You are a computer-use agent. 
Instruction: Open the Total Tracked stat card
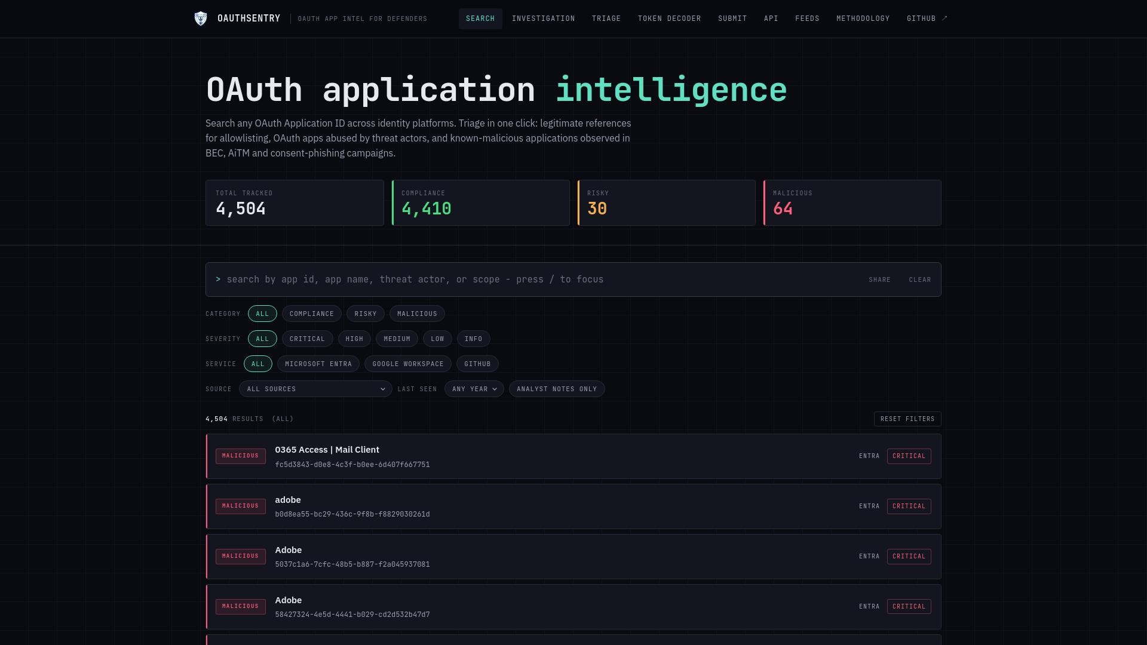tap(295, 202)
